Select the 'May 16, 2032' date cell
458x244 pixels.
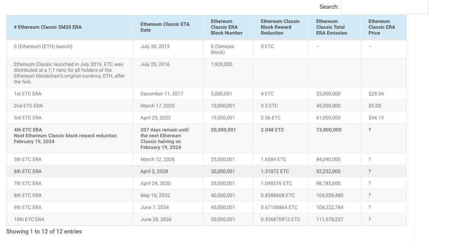[x=168, y=195]
